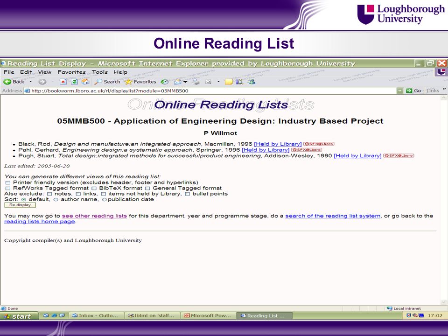This screenshot has height=336, width=448.
Task: Tick RefWorks Tagged format checkbox
Action: (x=8, y=188)
